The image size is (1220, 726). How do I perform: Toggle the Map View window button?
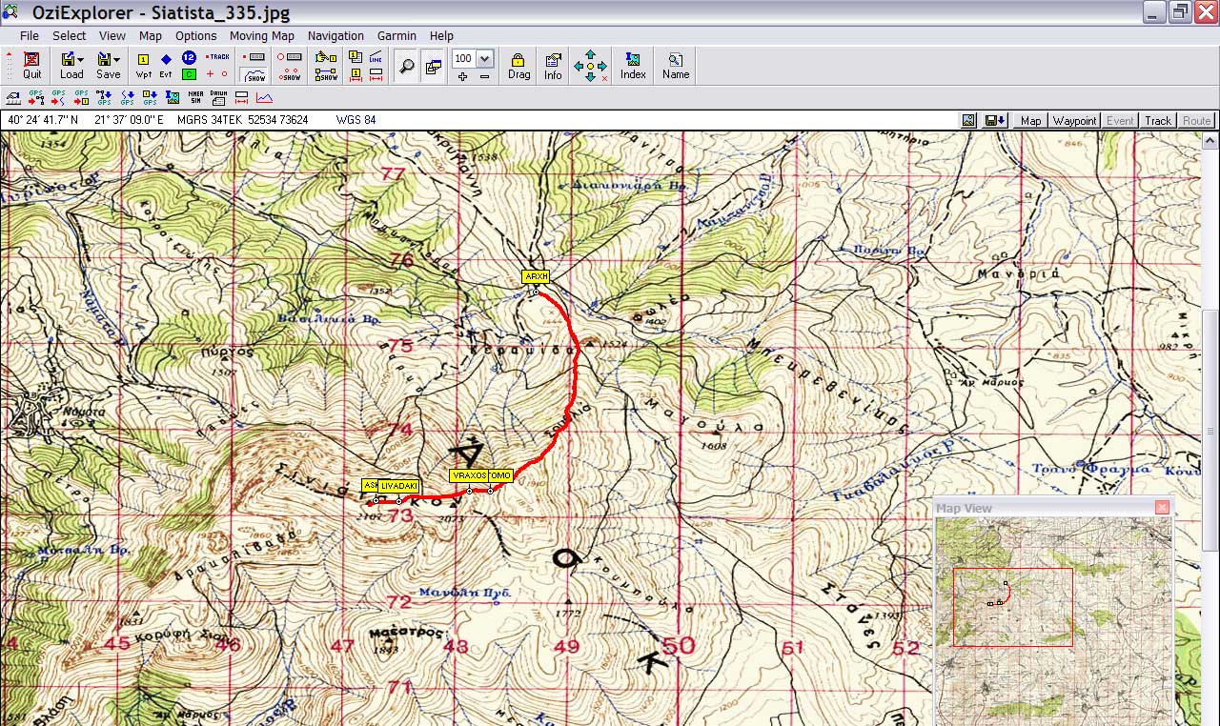(x=434, y=67)
